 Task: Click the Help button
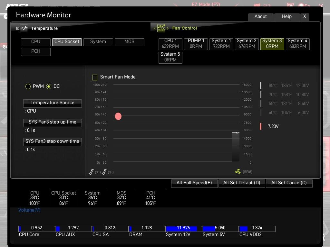click(x=287, y=17)
